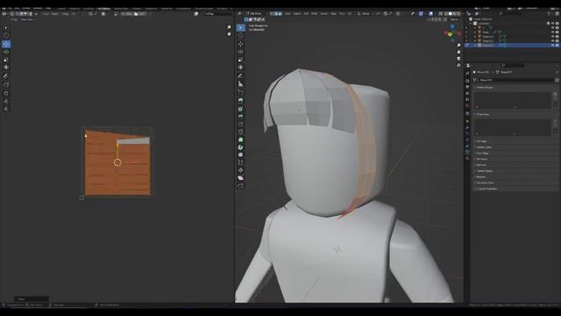The height and width of the screenshot is (316, 561).
Task: Toggle camera view icon in 3D viewport
Action: coord(458,59)
